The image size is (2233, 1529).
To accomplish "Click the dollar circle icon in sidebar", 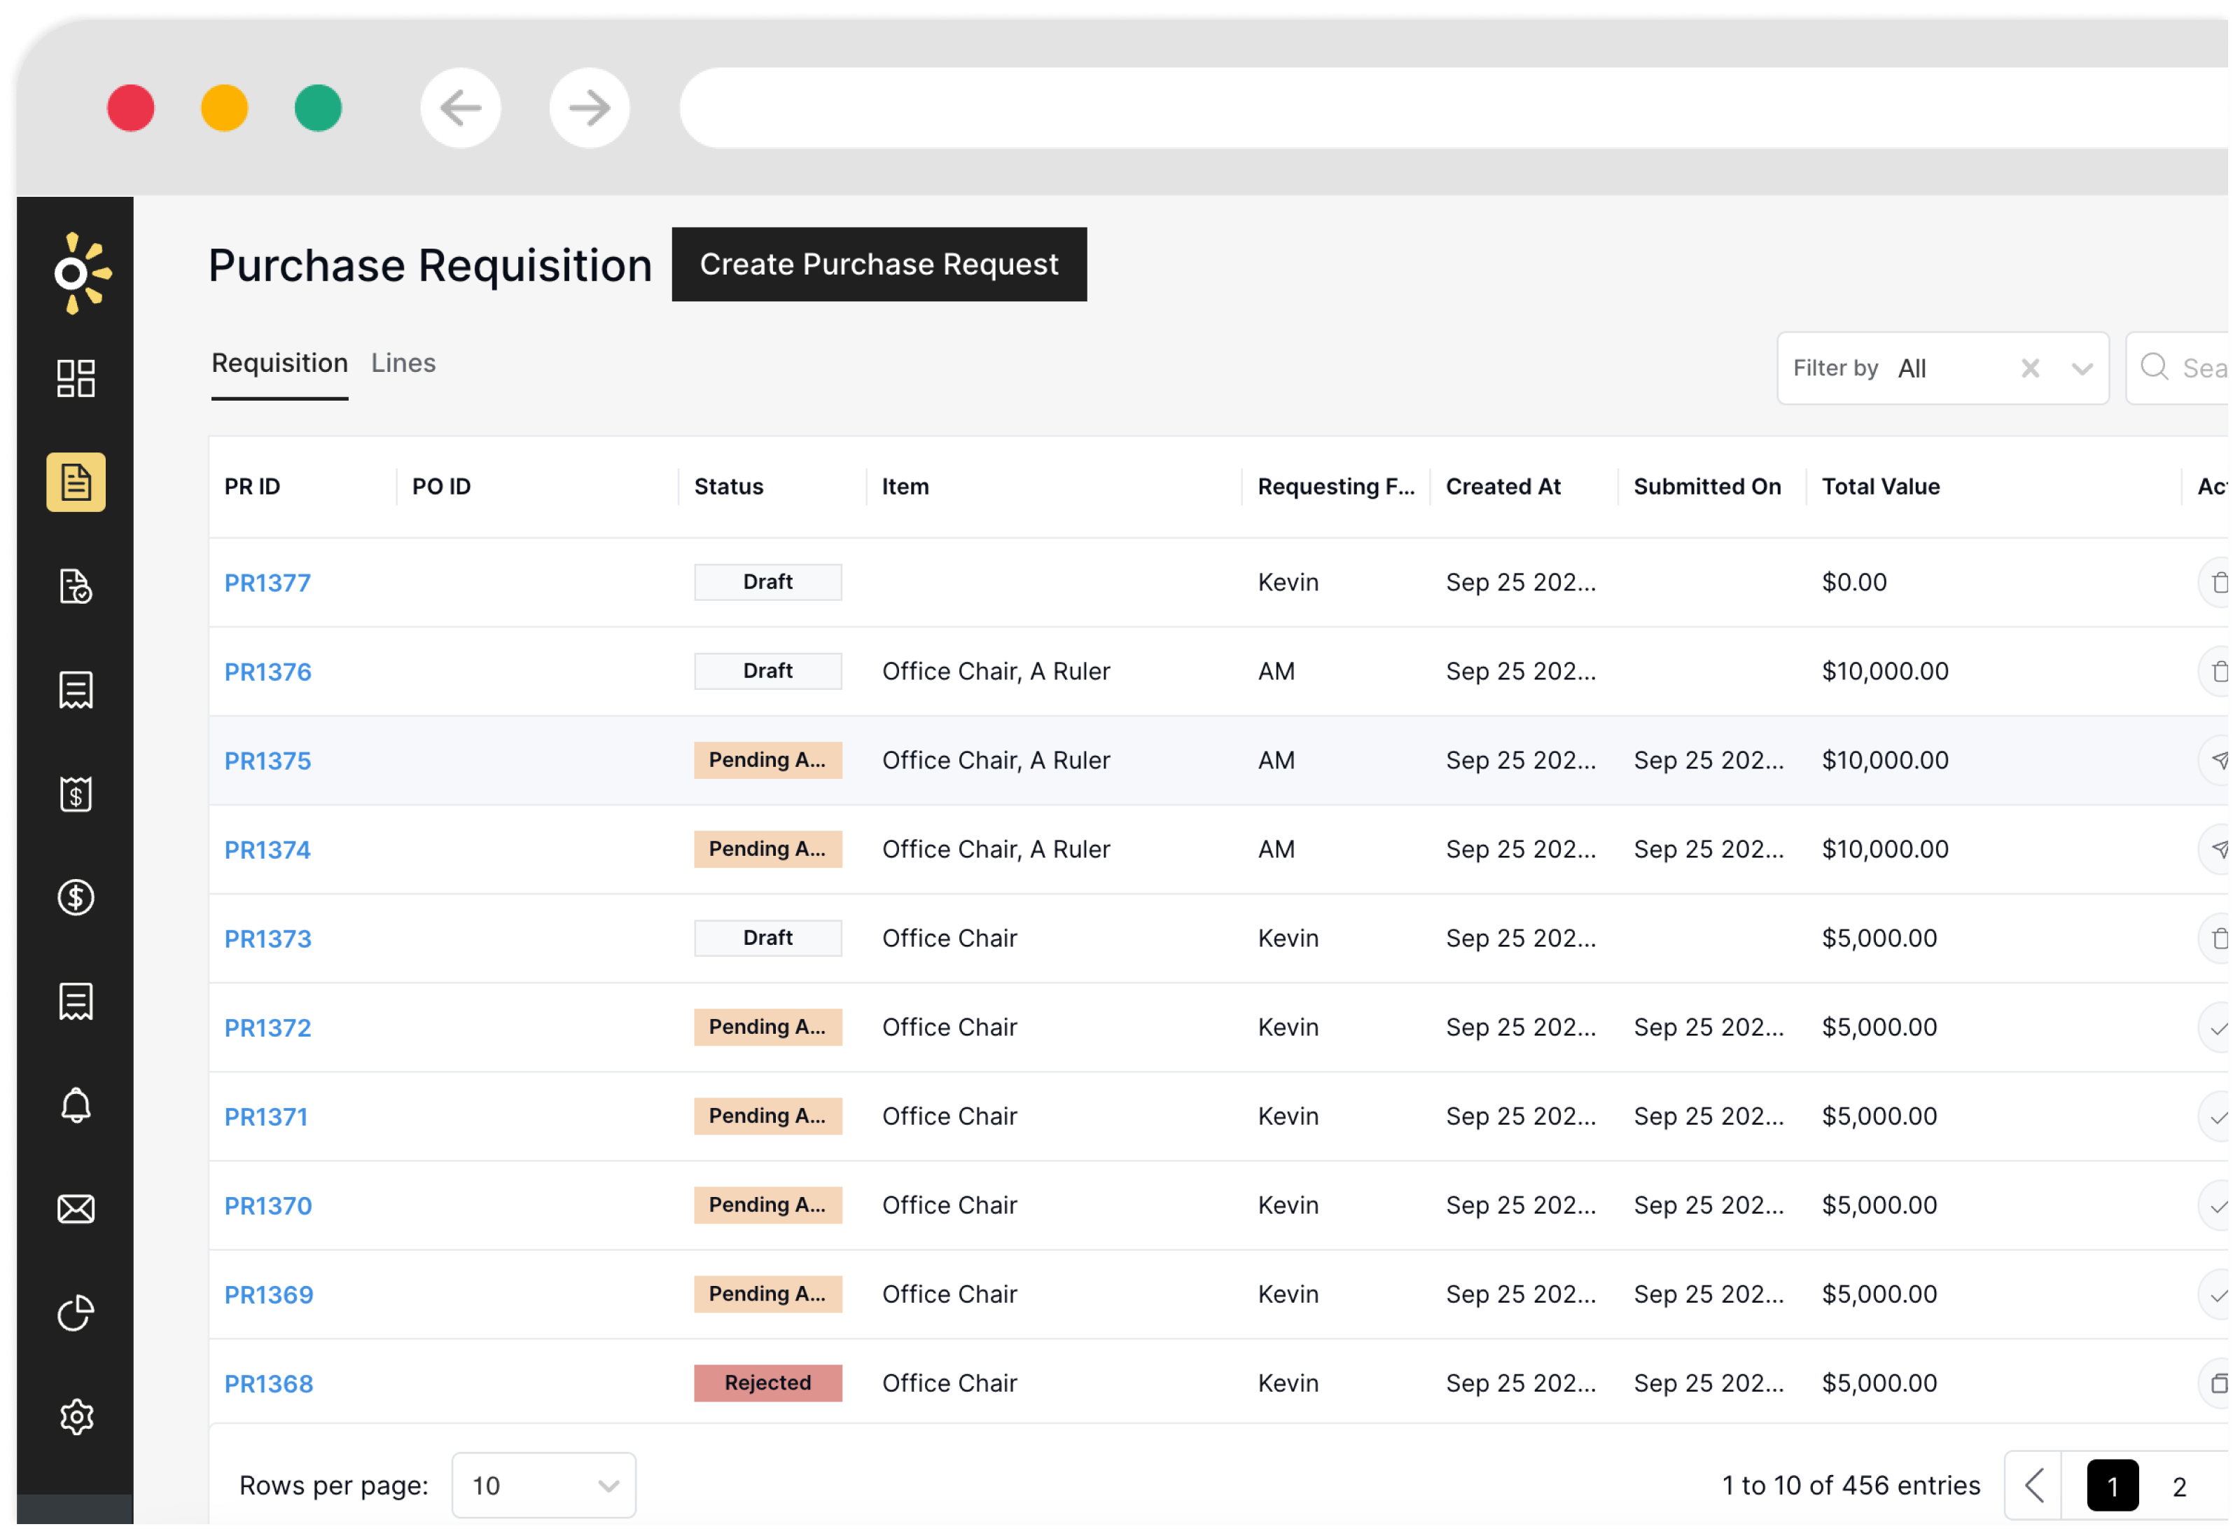I will pyautogui.click(x=76, y=899).
